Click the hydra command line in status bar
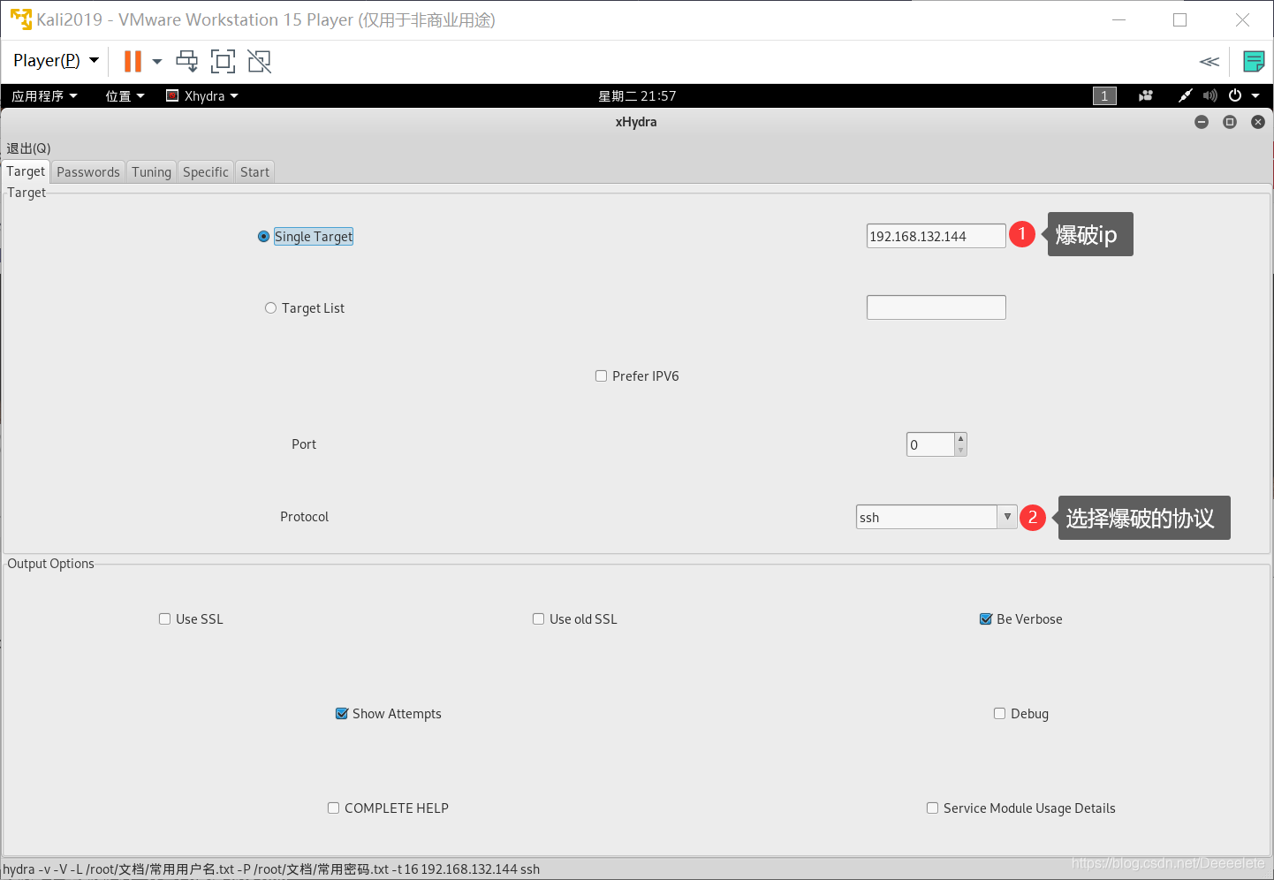Screen dimensions: 1274x880 [271, 869]
